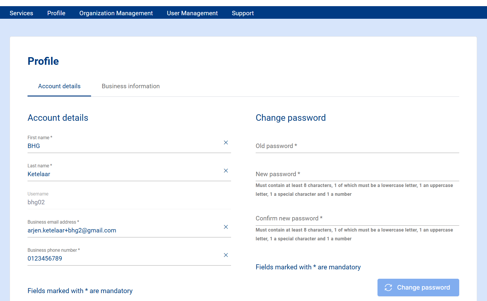Submit the Change password button

click(x=418, y=288)
